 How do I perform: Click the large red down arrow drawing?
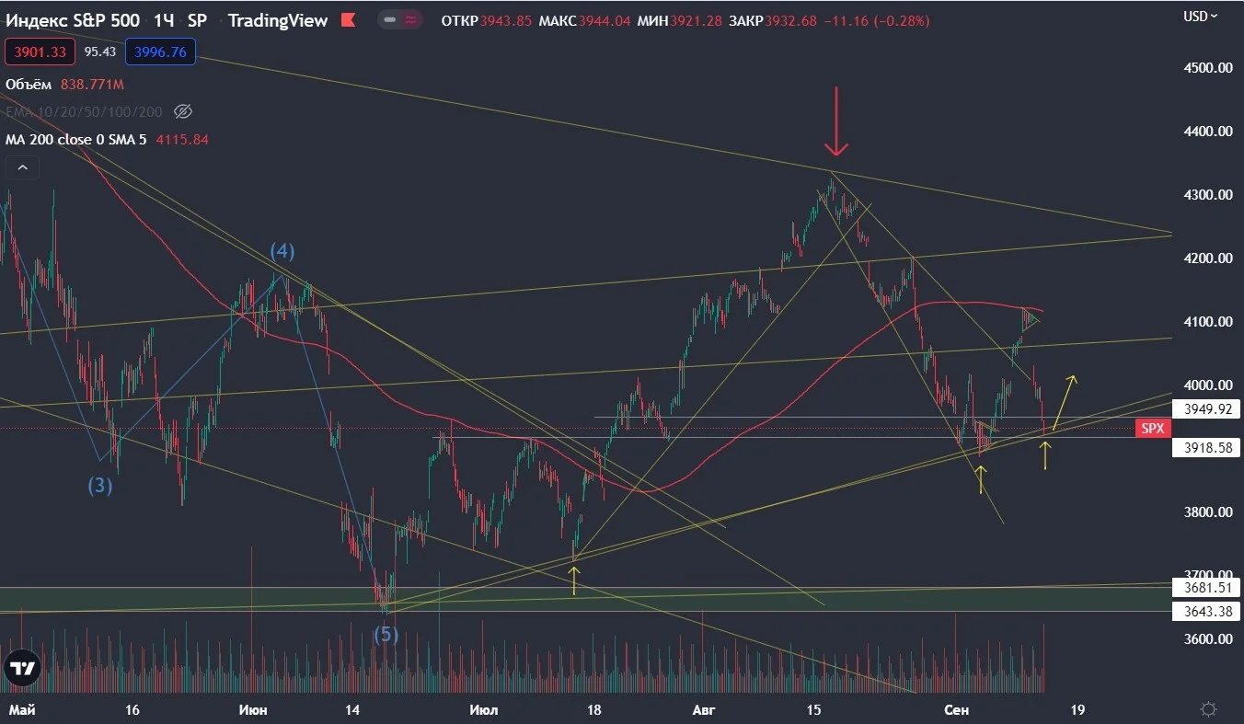click(x=835, y=121)
